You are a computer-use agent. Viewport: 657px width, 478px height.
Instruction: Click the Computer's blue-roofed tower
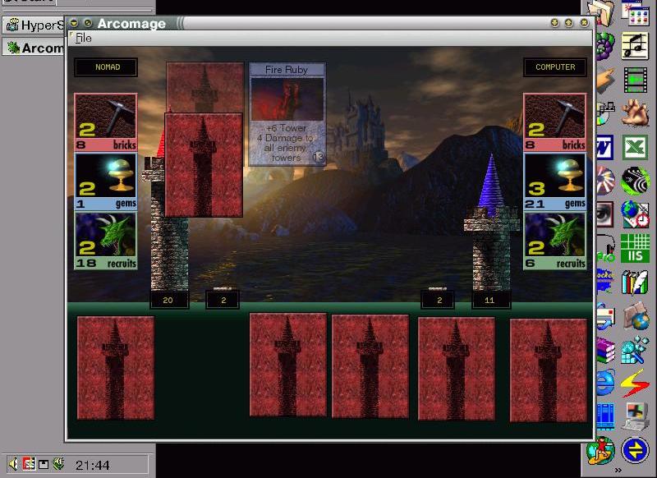pyautogui.click(x=491, y=222)
